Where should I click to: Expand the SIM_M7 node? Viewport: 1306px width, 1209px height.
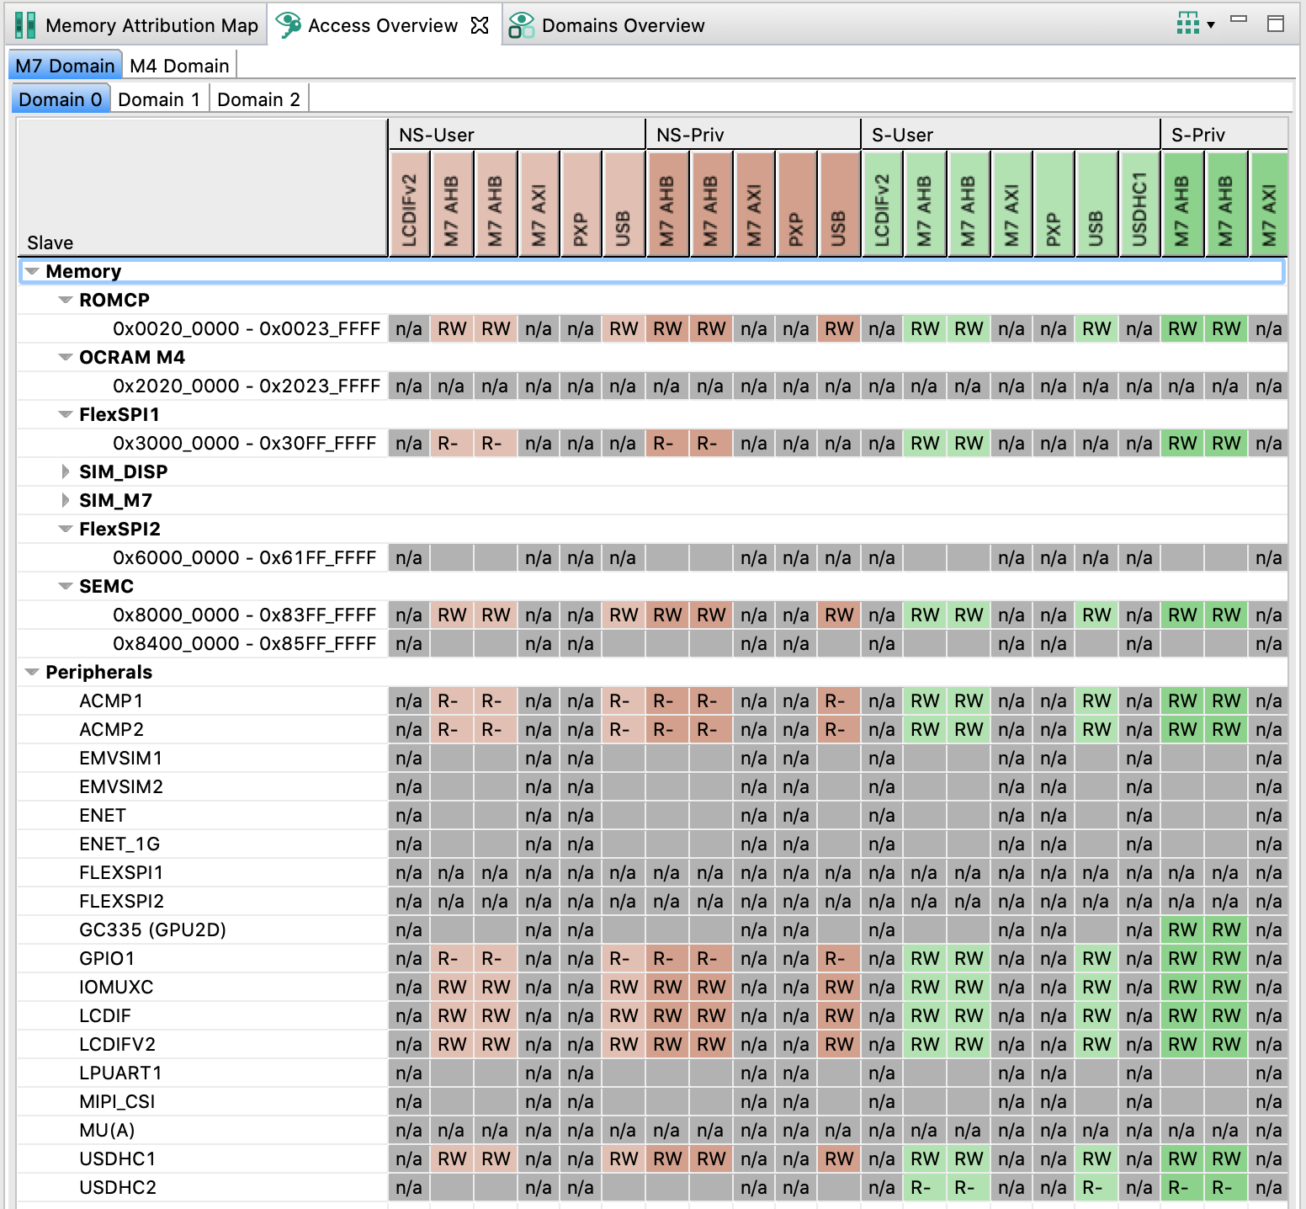click(x=66, y=500)
